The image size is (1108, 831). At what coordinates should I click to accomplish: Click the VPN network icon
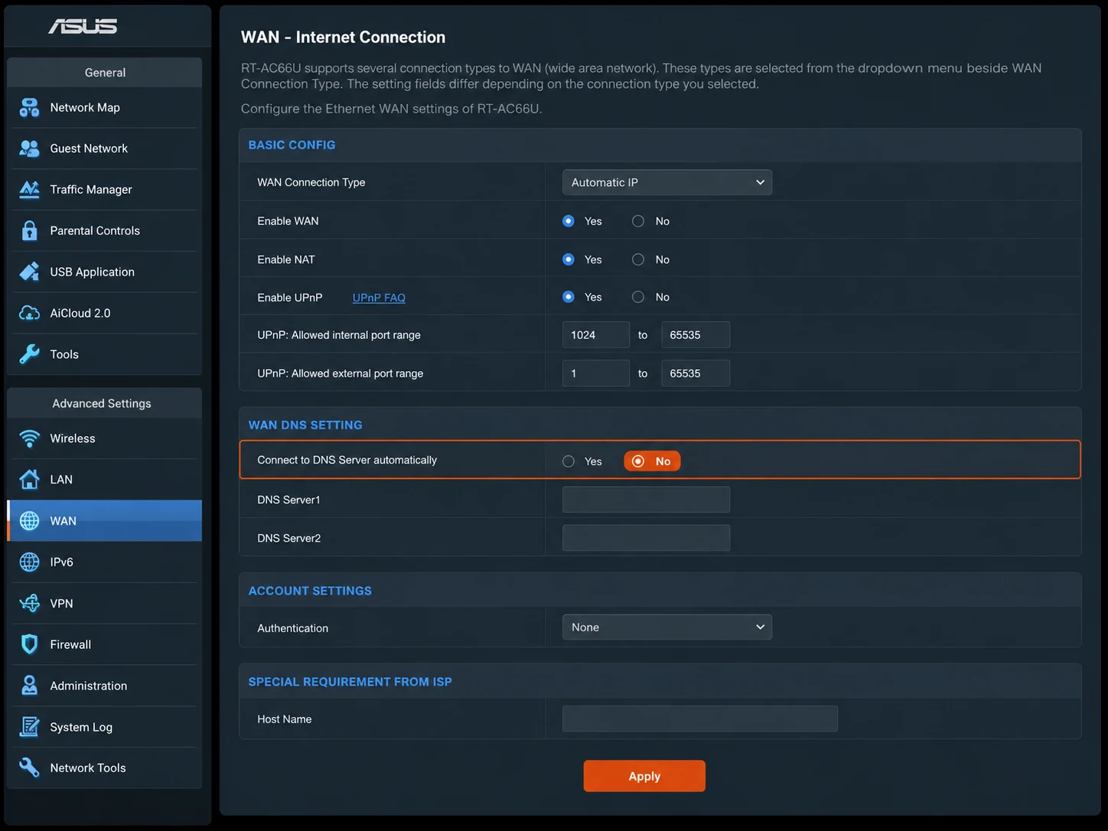pyautogui.click(x=29, y=604)
